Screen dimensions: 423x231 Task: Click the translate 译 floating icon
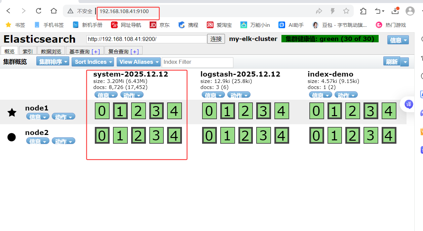coord(409,104)
